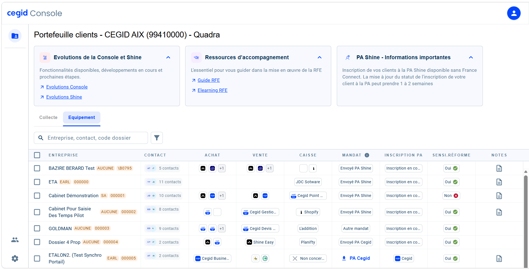Click the cegid Console logo
529x269 pixels.
click(x=34, y=13)
